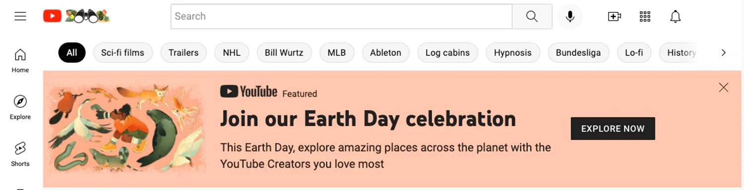Viewport: 744px width, 190px height.
Task: Click the EXPLORE NOW button
Action: coord(613,129)
